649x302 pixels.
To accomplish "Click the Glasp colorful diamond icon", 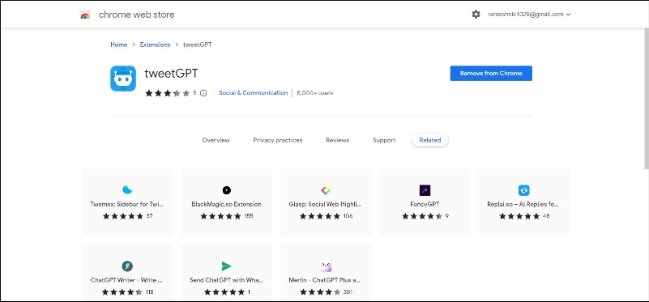I will (326, 190).
